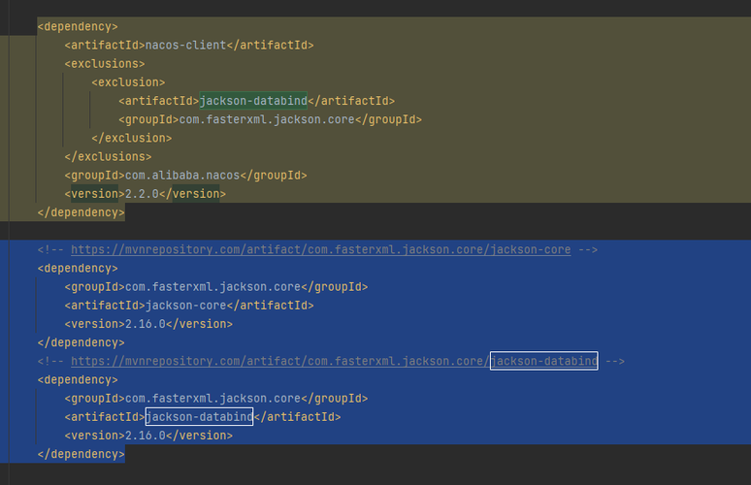Click the final closing dependency tag

click(x=81, y=454)
